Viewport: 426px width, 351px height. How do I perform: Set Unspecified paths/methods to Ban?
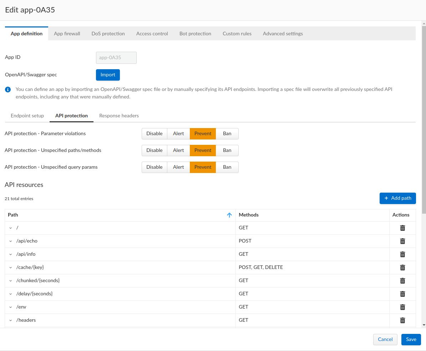coord(227,151)
